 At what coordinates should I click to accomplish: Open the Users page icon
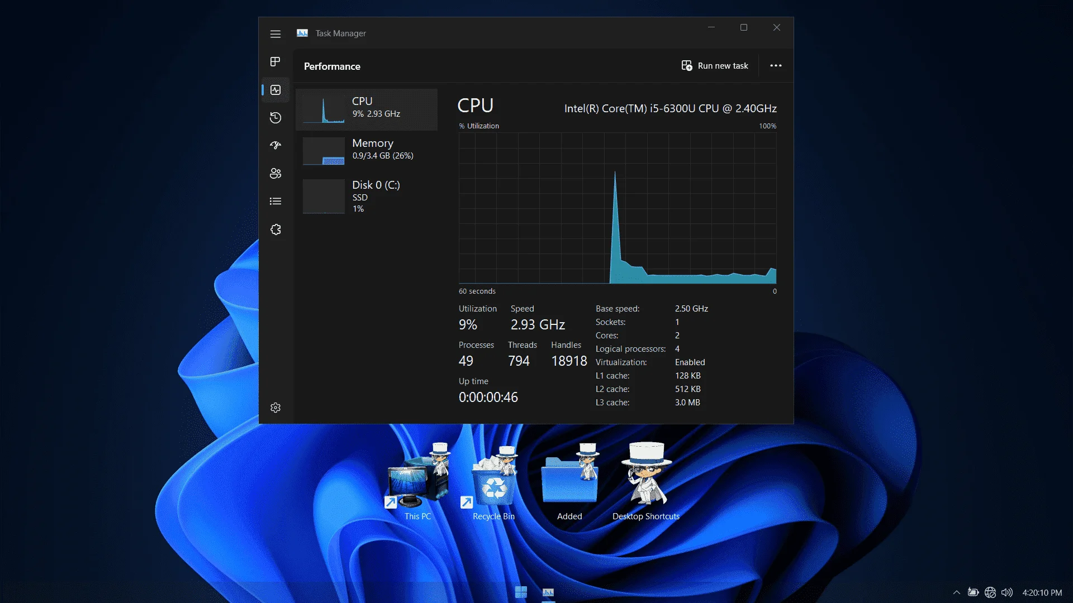coord(276,174)
